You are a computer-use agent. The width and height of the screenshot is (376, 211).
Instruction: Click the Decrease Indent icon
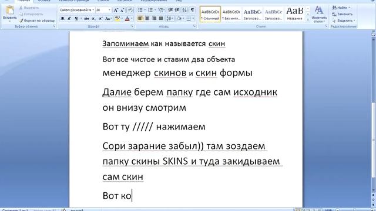pyautogui.click(x=170, y=10)
